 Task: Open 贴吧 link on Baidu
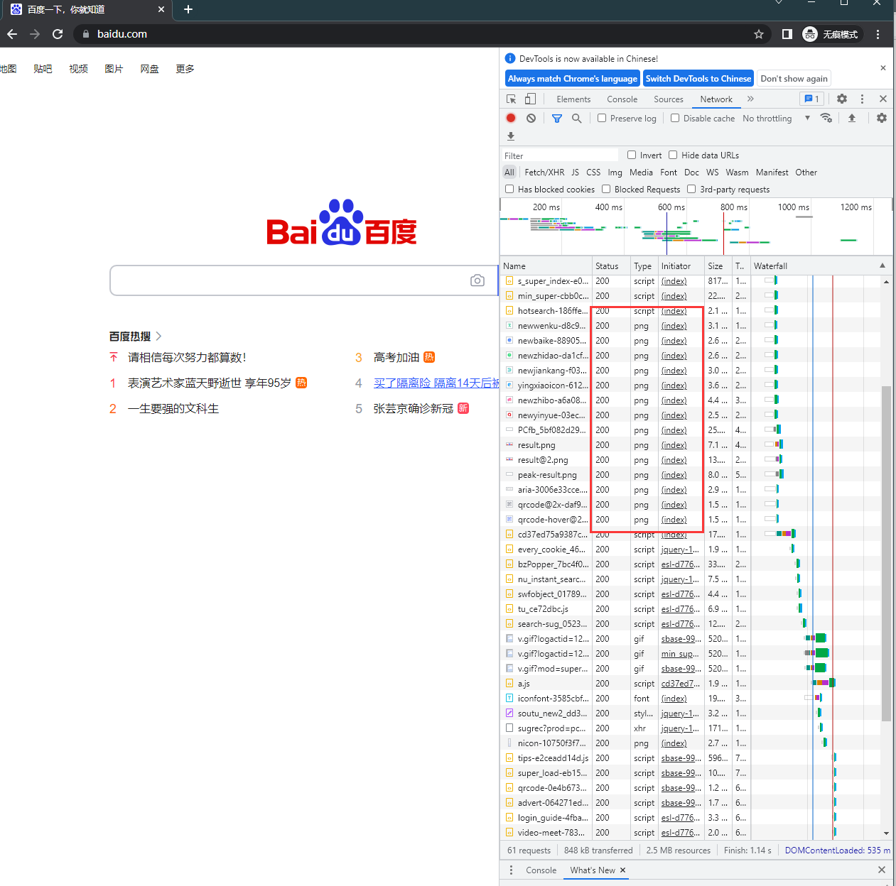point(43,69)
